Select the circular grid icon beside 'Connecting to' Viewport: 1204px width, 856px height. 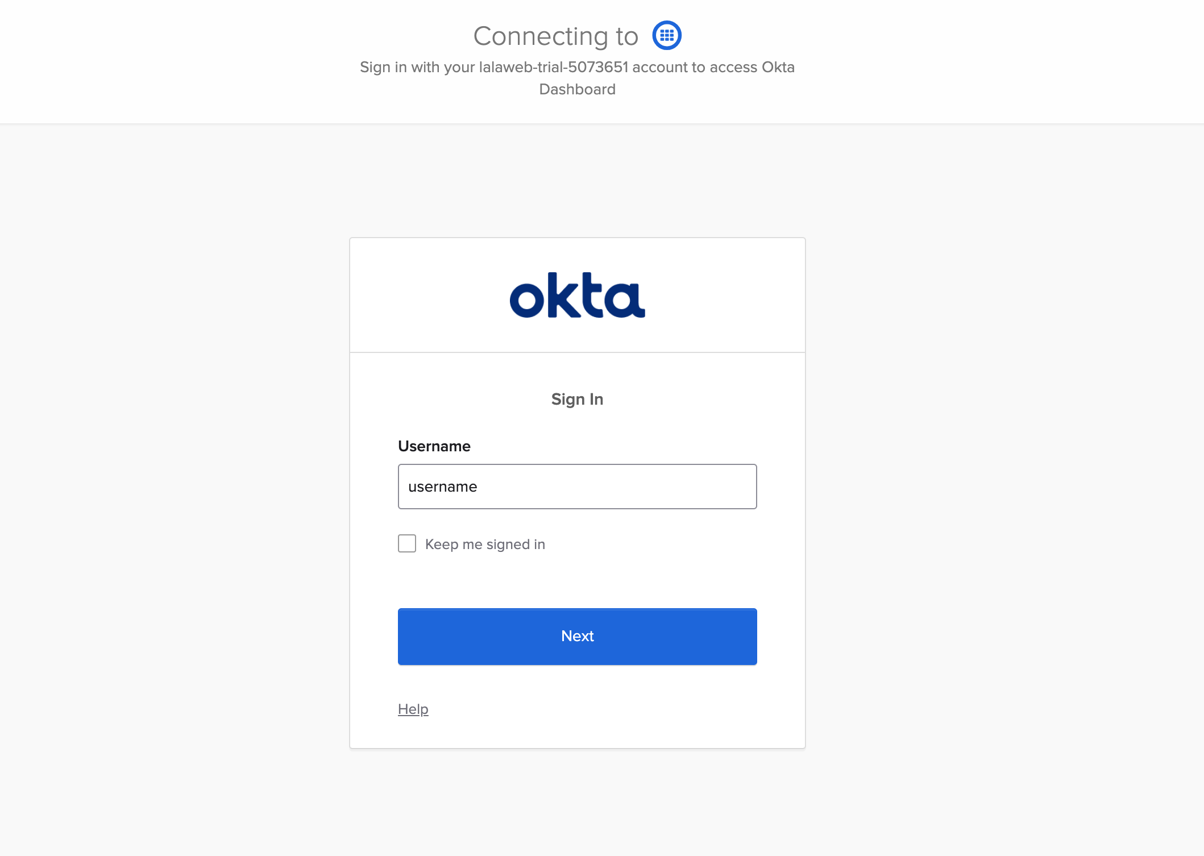click(x=666, y=35)
